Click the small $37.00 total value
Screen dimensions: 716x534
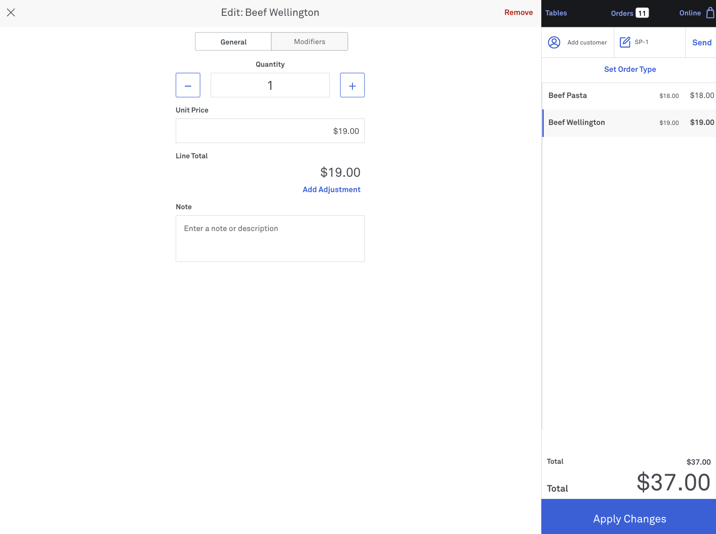click(x=698, y=462)
